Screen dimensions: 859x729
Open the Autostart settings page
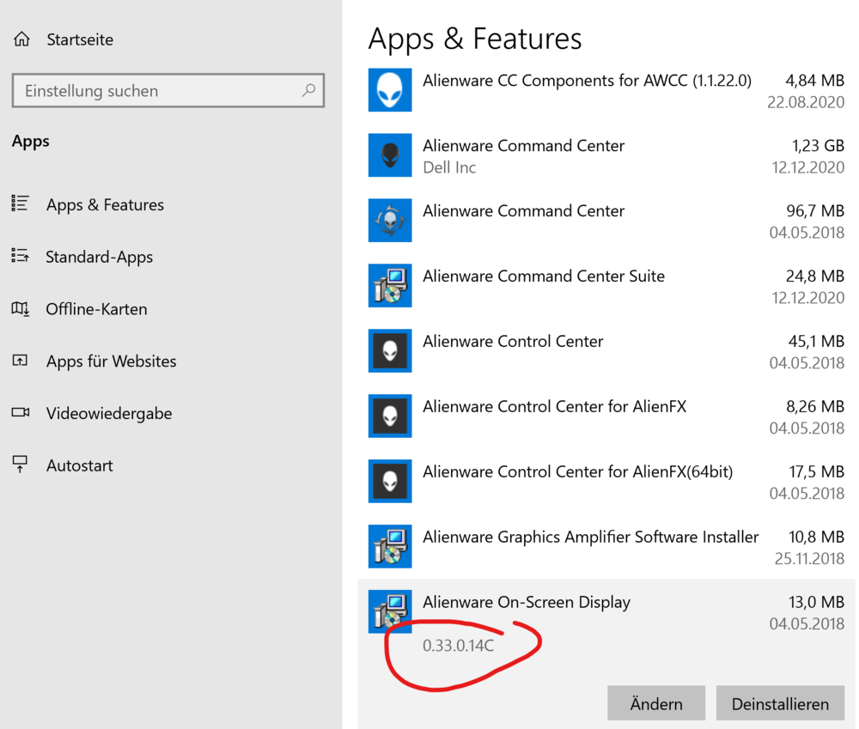[x=79, y=465]
